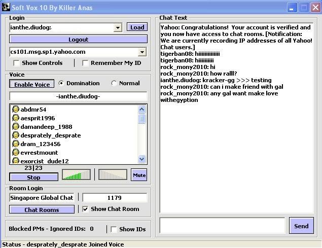Select the Normal voice mode radio button
This screenshot has width=322, height=248.
(114, 83)
